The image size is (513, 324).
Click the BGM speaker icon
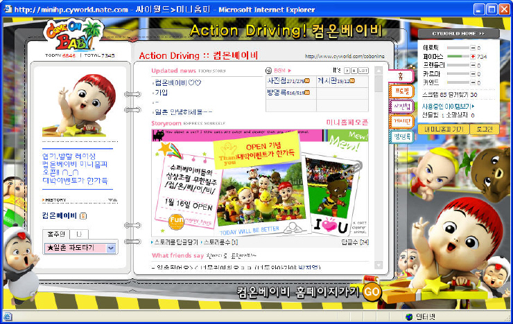point(268,71)
